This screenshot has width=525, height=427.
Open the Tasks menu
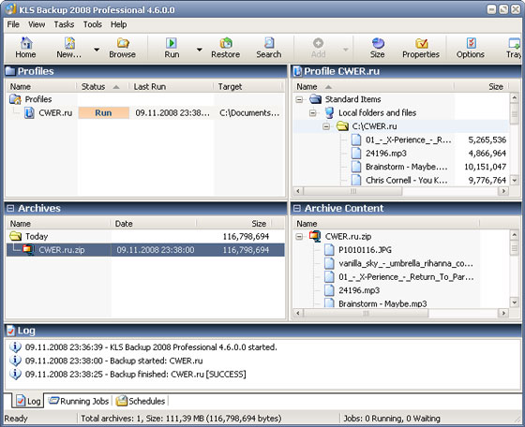click(x=64, y=24)
